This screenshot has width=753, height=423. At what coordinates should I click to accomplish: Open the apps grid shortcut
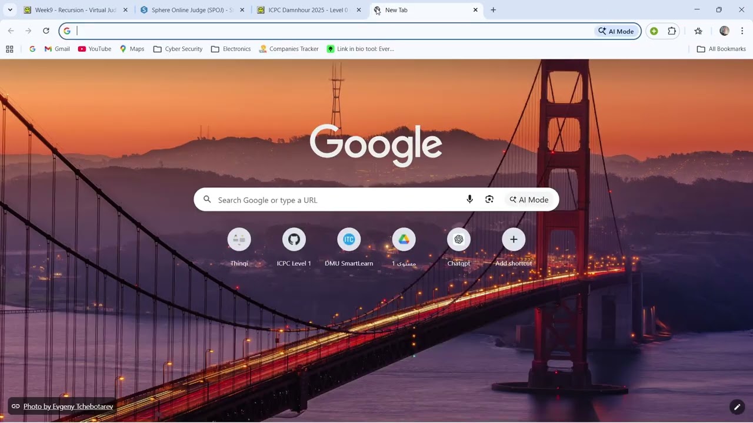(9, 49)
